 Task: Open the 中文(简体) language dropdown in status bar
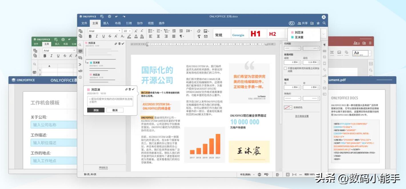[247, 174]
